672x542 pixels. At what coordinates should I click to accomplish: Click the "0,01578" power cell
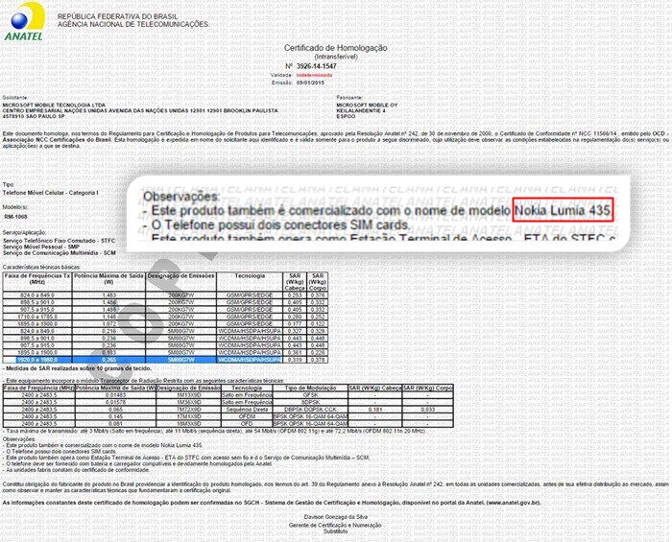click(116, 403)
